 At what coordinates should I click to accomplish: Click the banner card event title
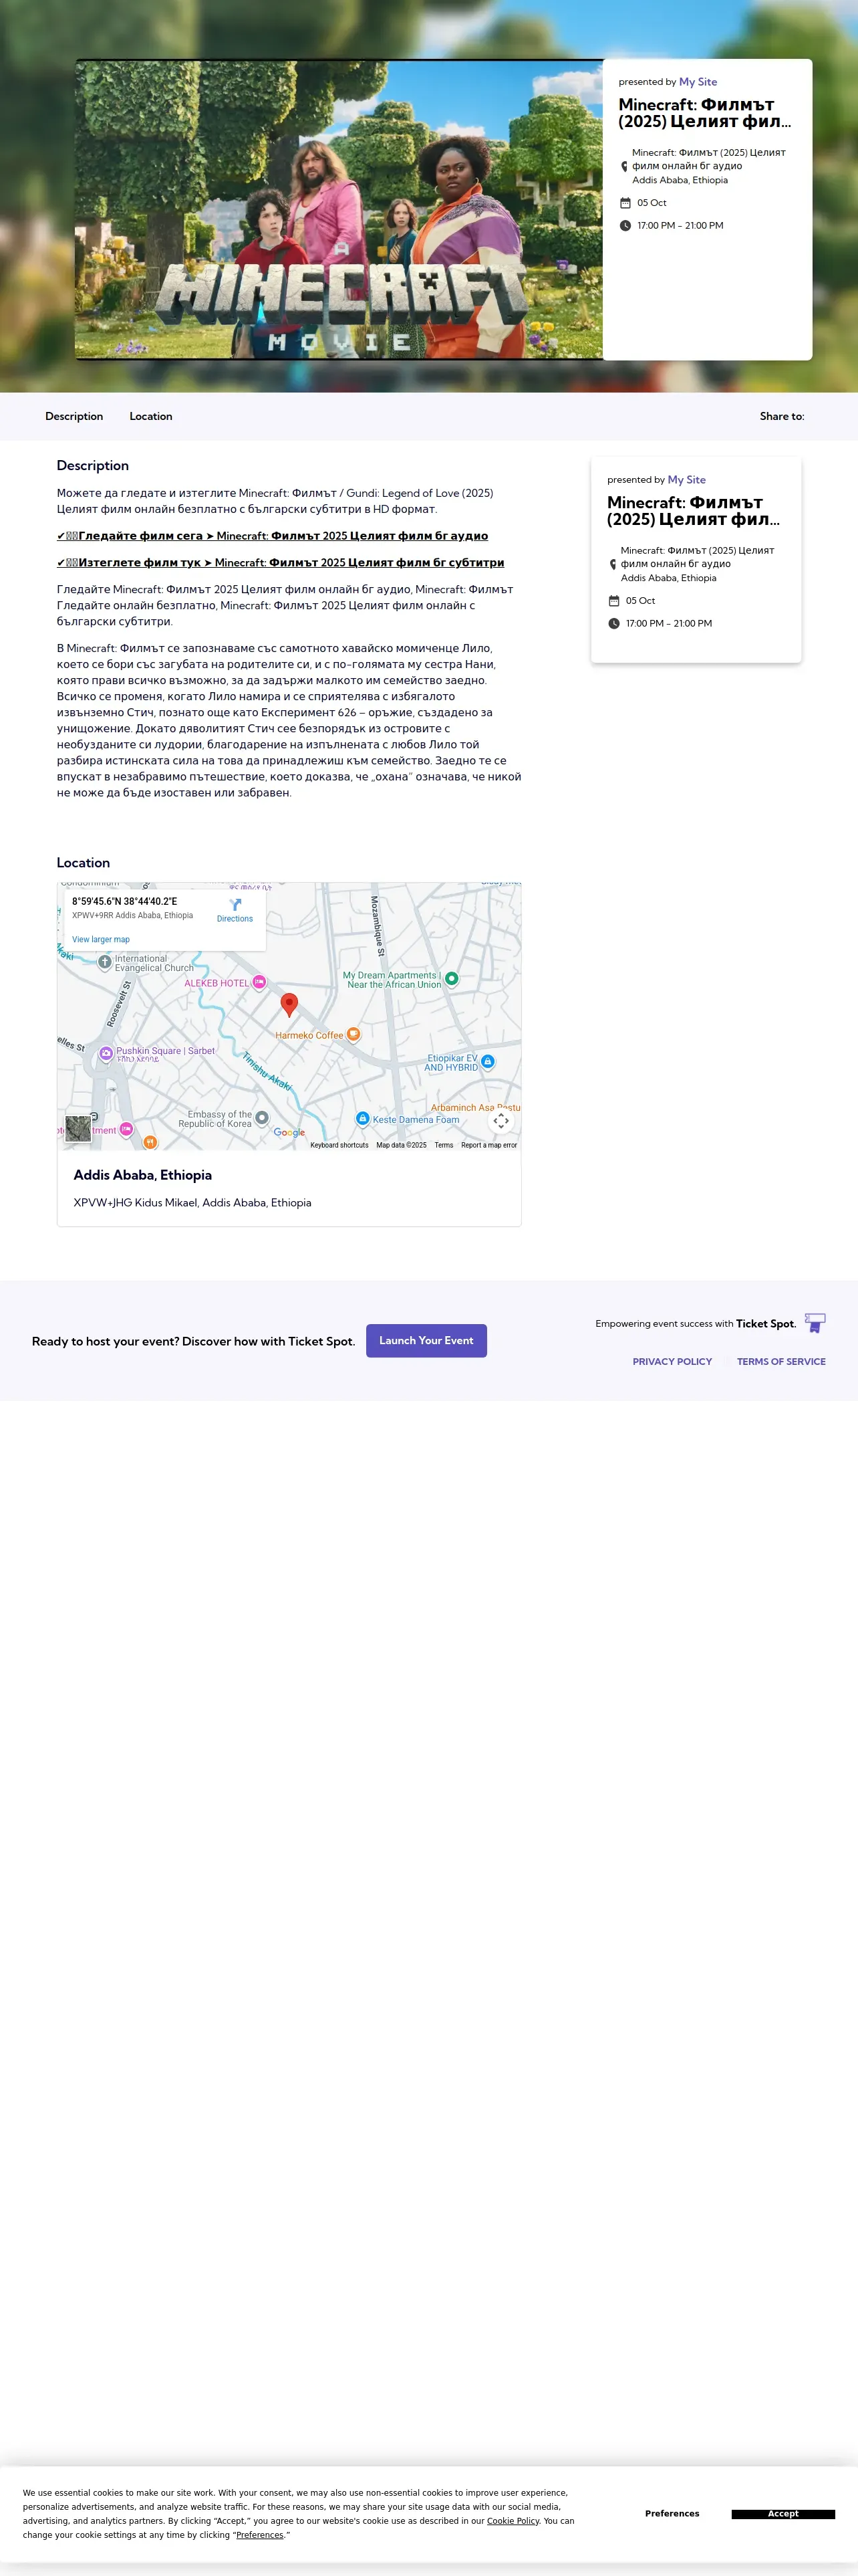tap(705, 113)
